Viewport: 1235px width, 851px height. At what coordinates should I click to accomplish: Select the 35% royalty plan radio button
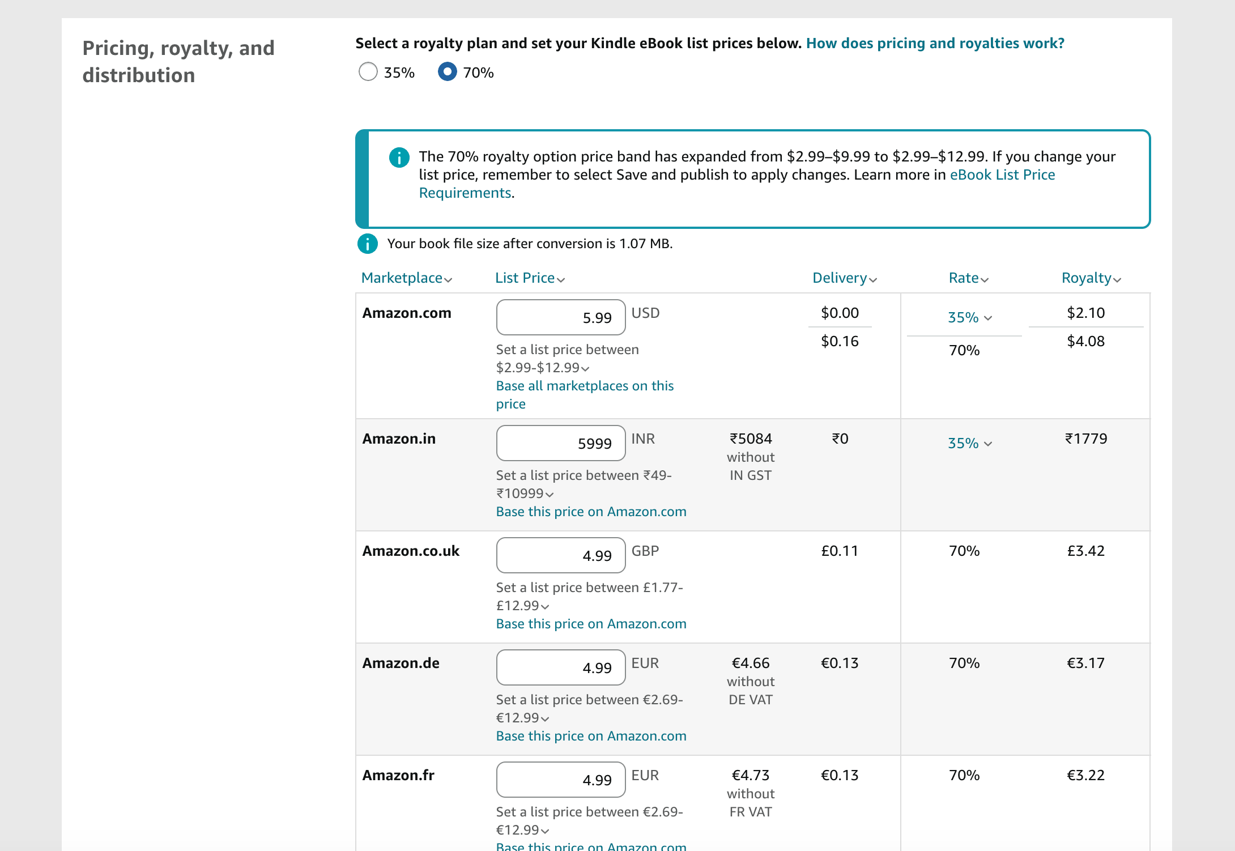click(x=368, y=72)
